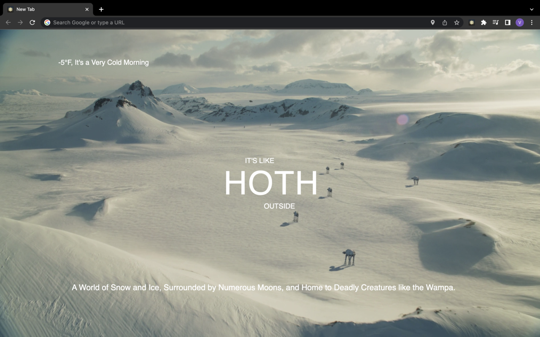Click the Hoth weather extension sun icon
Image resolution: width=540 pixels, height=337 pixels.
471,22
